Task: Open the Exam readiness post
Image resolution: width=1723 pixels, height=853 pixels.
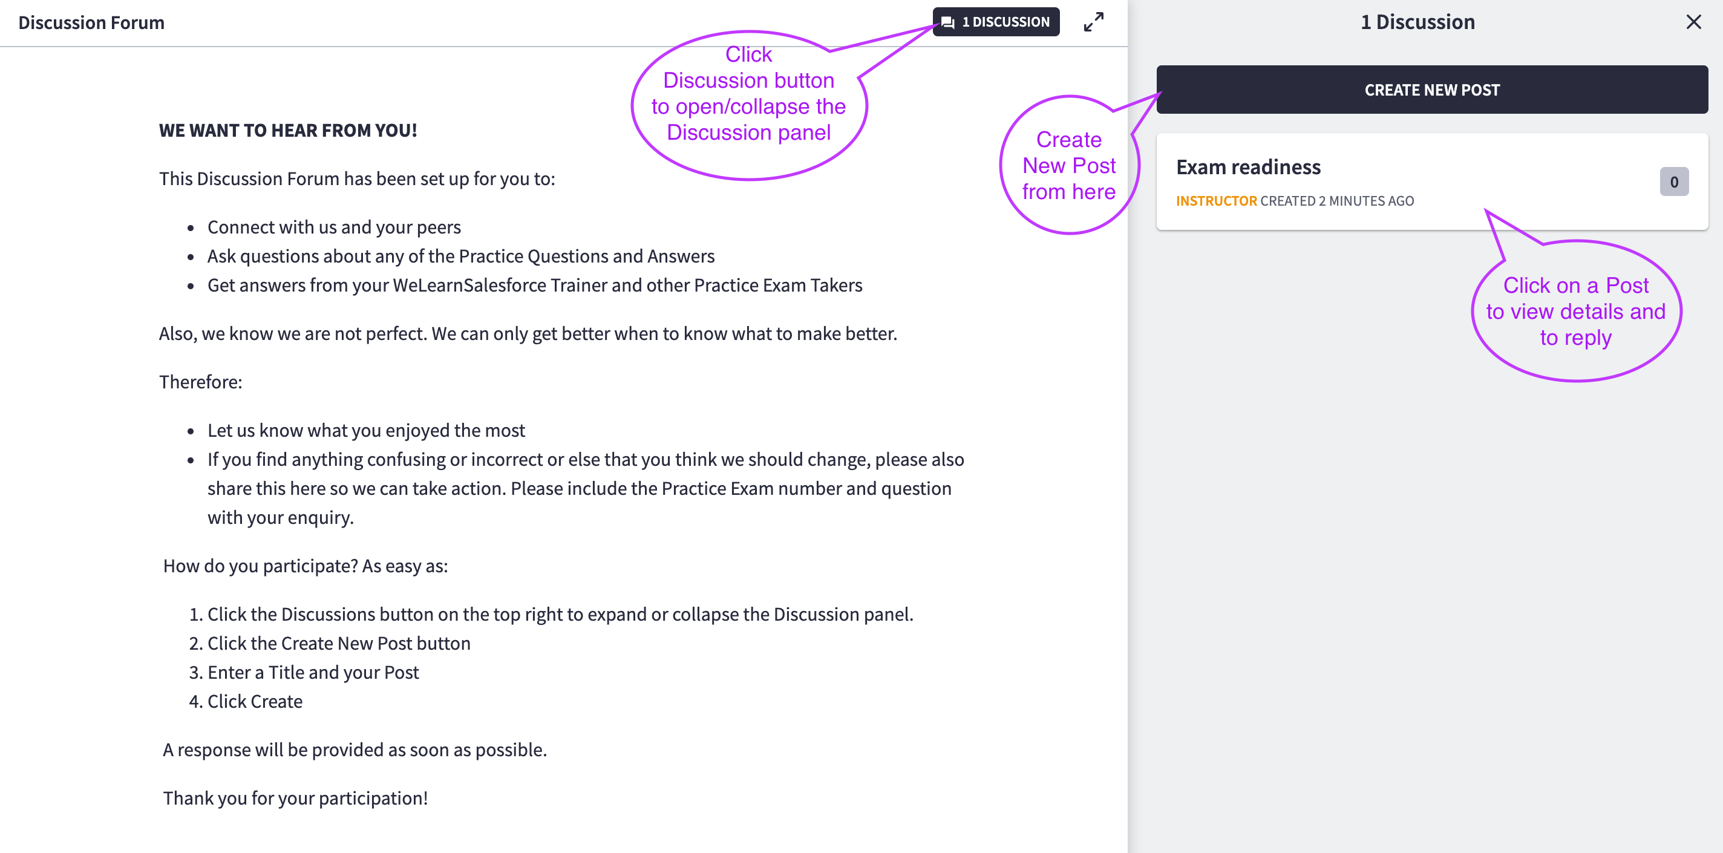Action: tap(1248, 167)
